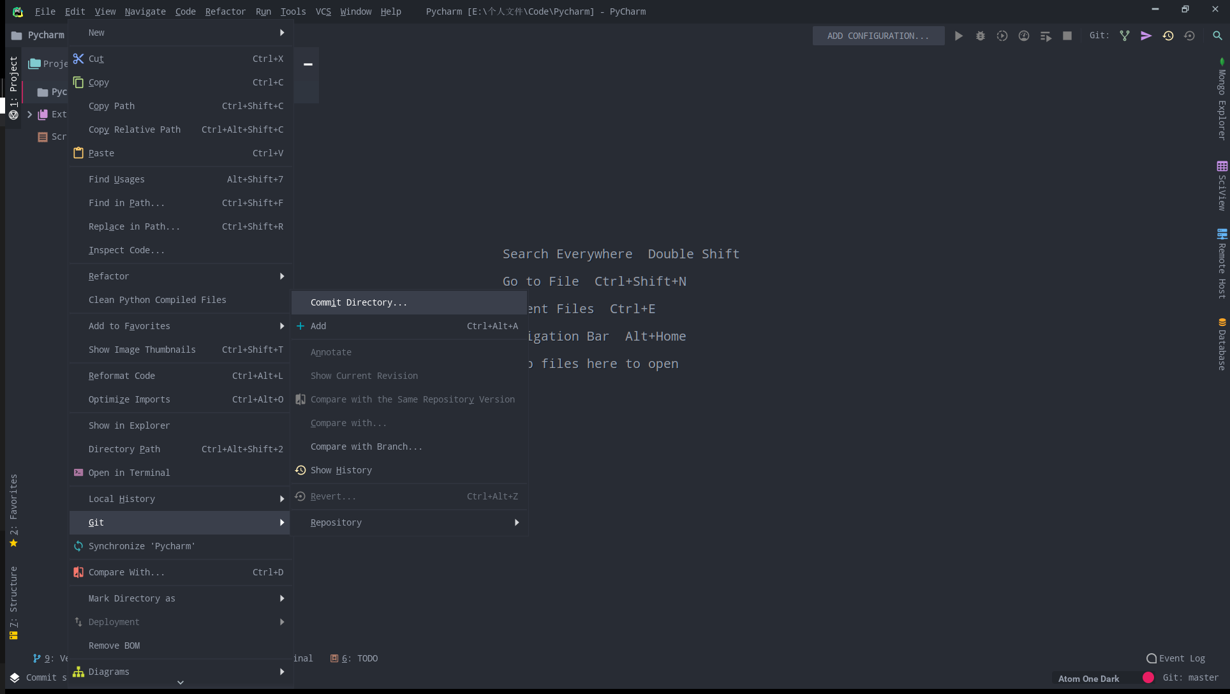Select Inspect Code from context menu
Screen dimensions: 1230x694
127,250
